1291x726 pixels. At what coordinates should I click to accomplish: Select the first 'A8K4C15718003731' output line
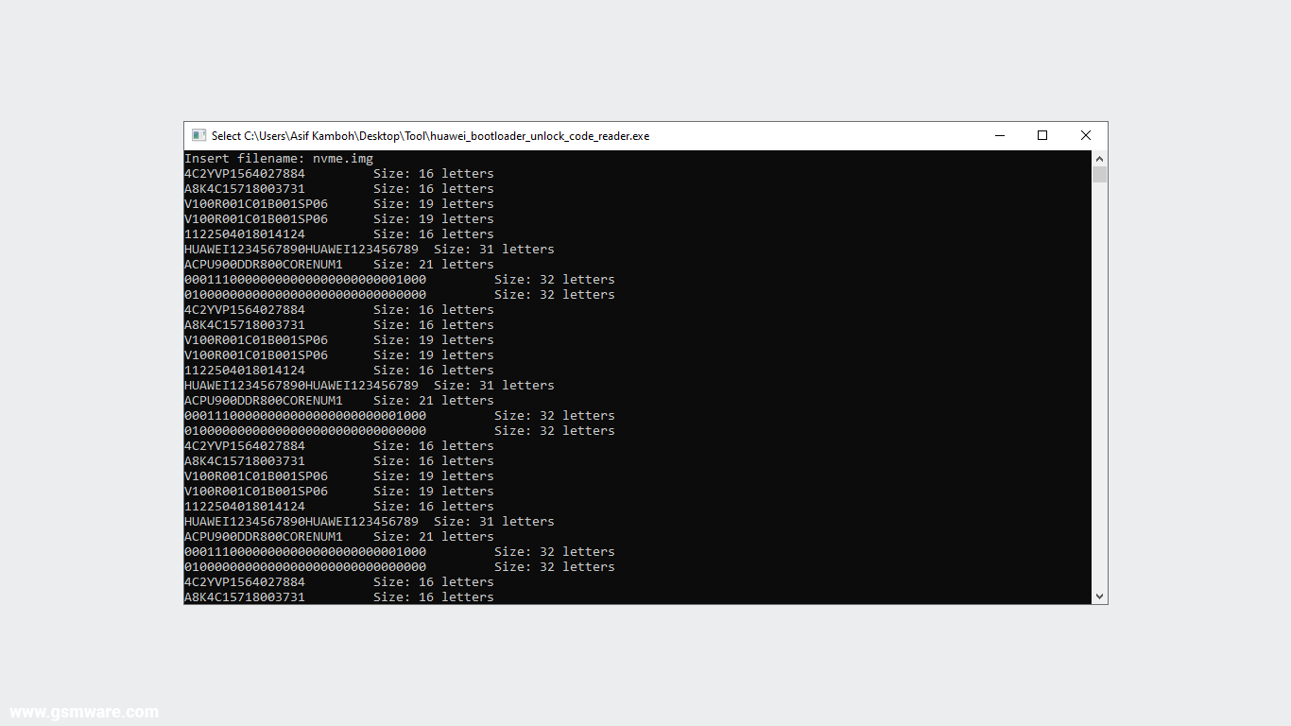tap(339, 189)
